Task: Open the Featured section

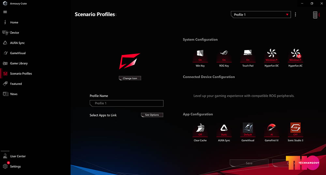Action: [x=16, y=84]
